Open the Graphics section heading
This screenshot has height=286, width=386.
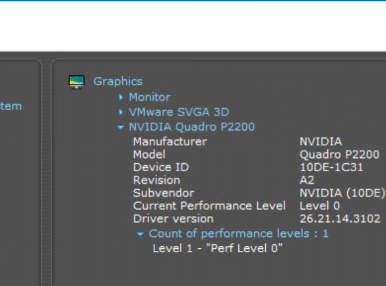[118, 81]
